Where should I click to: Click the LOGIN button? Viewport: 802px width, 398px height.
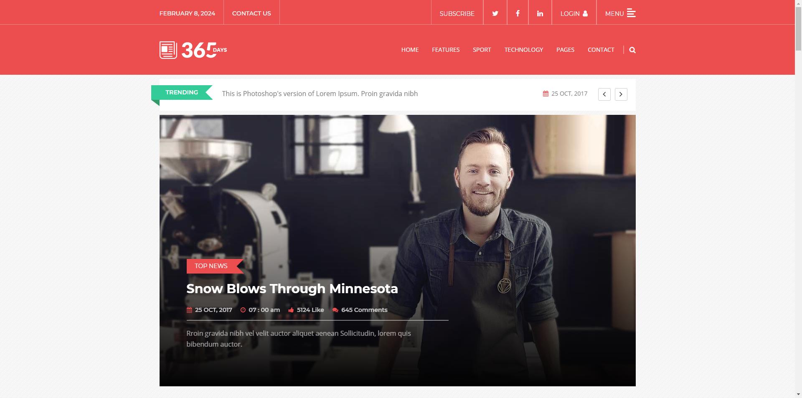coord(574,13)
